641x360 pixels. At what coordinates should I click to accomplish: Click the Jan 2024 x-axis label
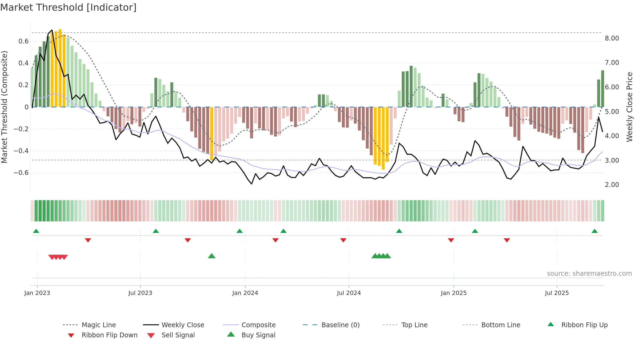(x=245, y=293)
